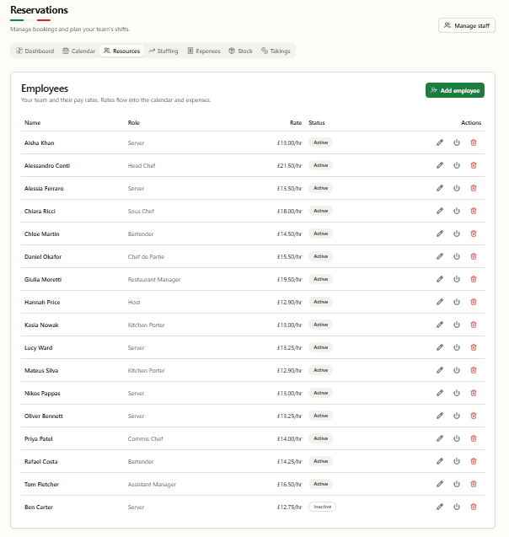This screenshot has width=509, height=537.
Task: Toggle Giulia Moretti's power icon
Action: tap(457, 279)
